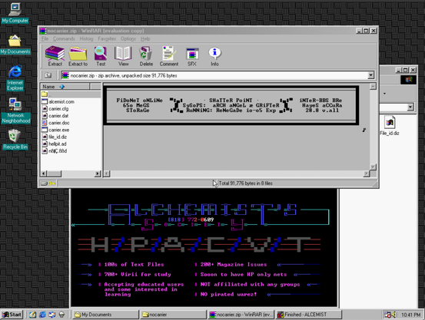Click the Delete toolbar icon
Image resolution: width=425 pixels, height=320 pixels.
click(x=146, y=56)
